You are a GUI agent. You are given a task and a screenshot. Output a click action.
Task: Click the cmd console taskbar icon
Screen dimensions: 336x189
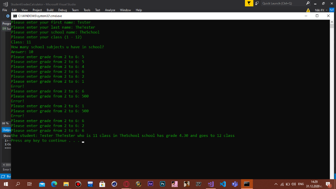(x=247, y=184)
